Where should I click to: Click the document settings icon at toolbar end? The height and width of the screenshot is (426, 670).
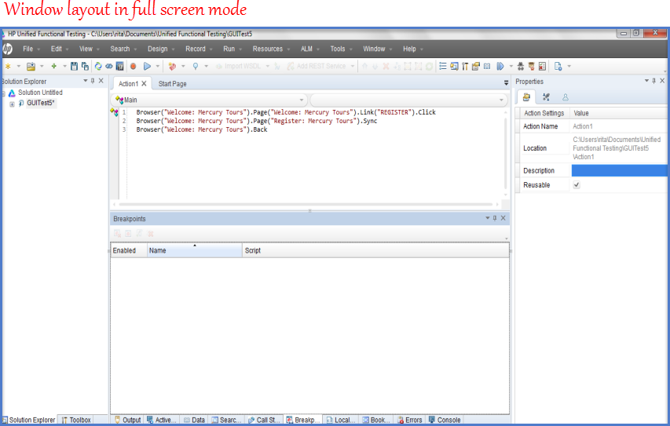558,66
